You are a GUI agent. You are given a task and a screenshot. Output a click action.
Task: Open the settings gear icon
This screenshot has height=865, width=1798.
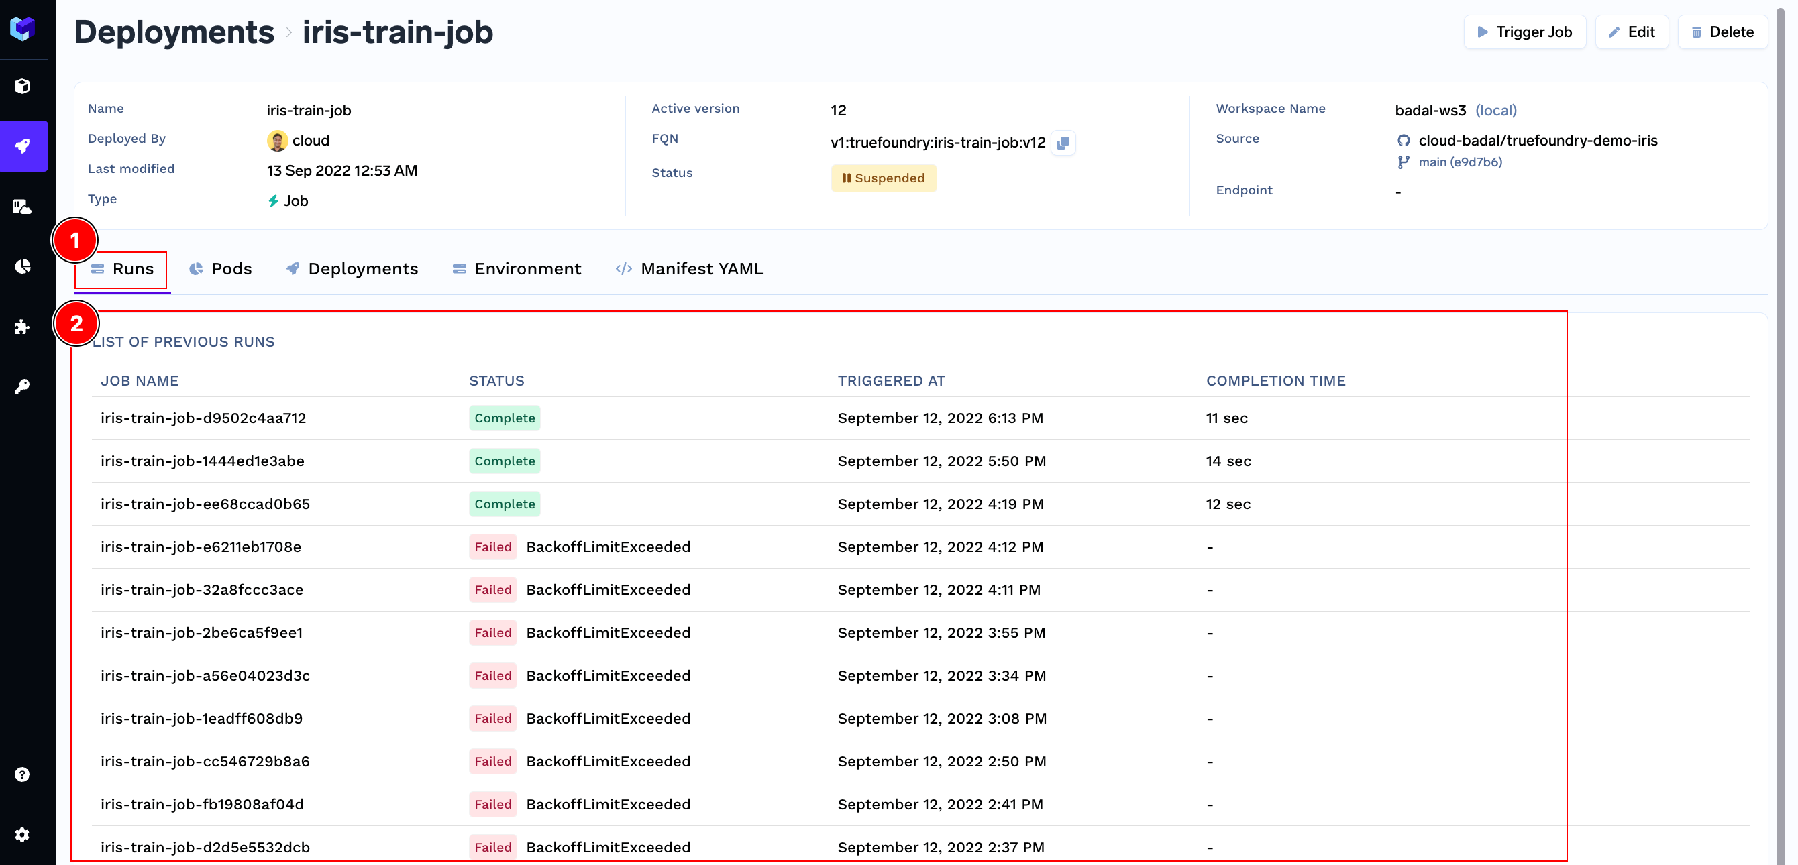click(x=22, y=834)
